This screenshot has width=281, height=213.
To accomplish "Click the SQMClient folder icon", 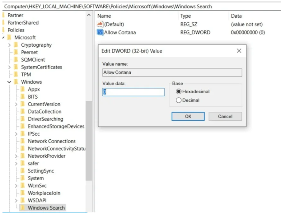I will tap(16, 59).
